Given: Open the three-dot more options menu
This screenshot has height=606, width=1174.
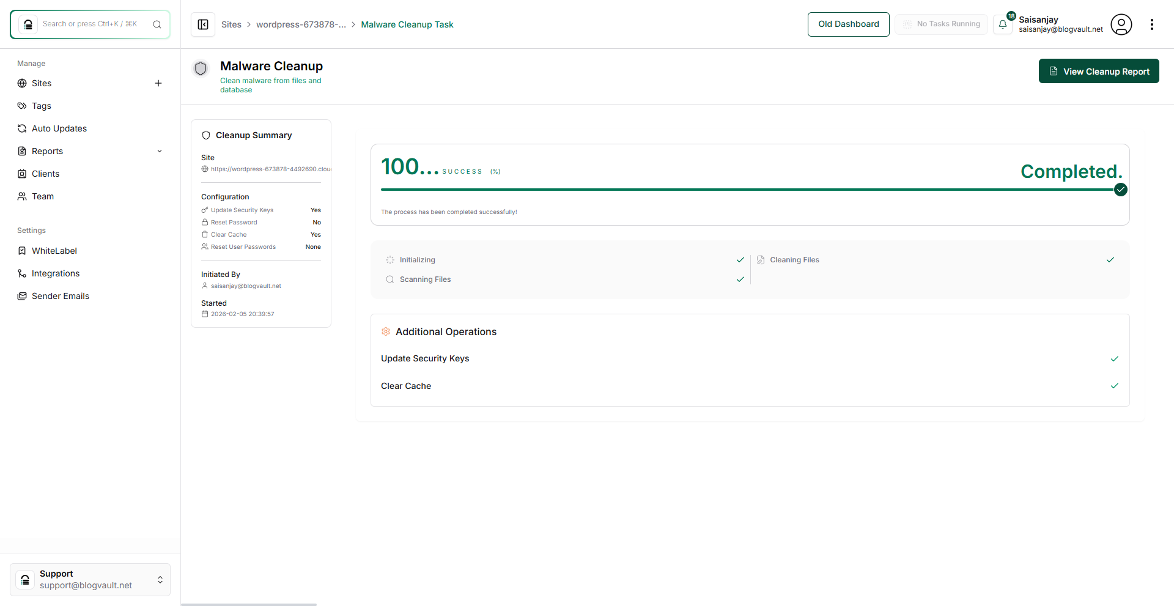Looking at the screenshot, I should [x=1152, y=24].
